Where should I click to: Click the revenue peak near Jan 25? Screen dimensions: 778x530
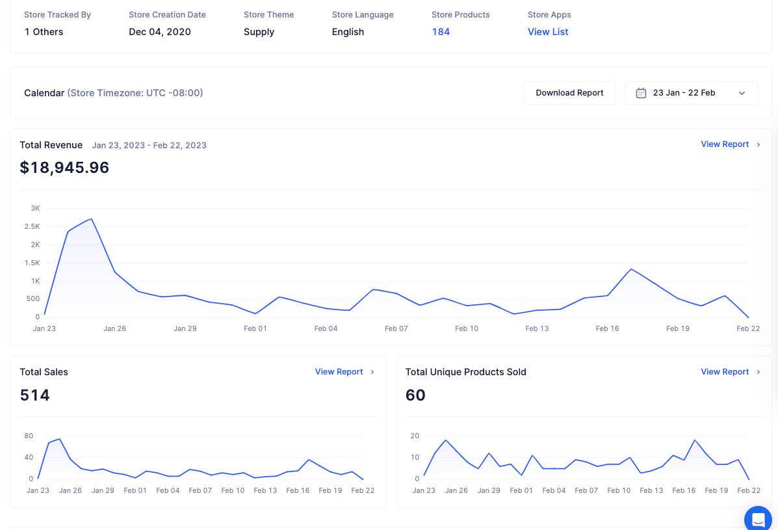tap(91, 219)
